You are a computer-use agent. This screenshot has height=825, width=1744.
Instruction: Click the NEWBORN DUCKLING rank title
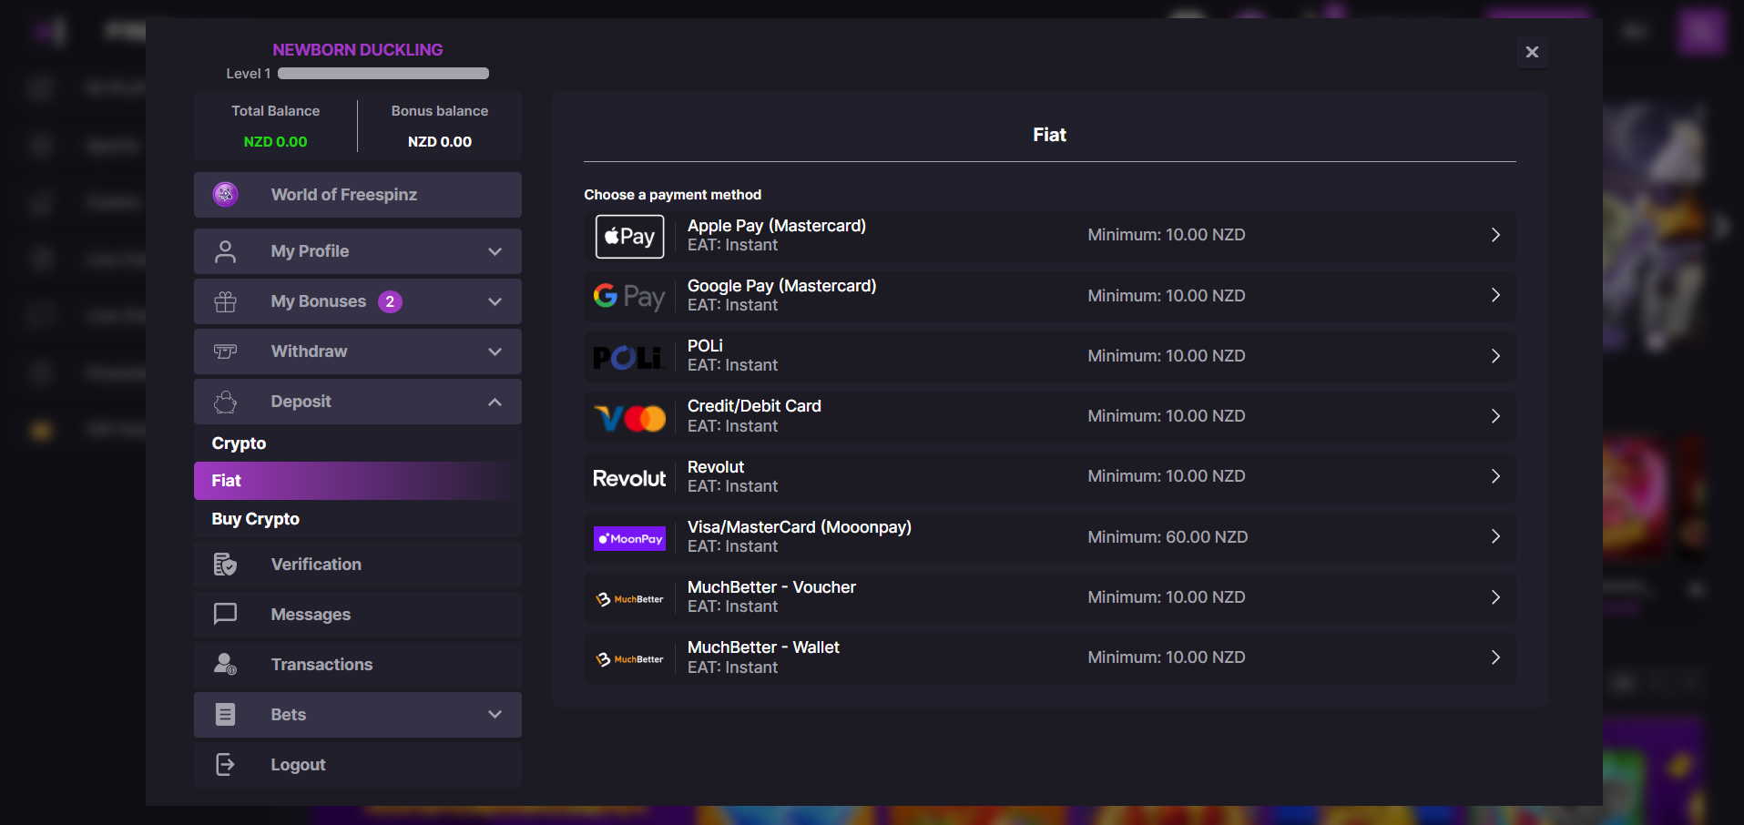tap(358, 50)
